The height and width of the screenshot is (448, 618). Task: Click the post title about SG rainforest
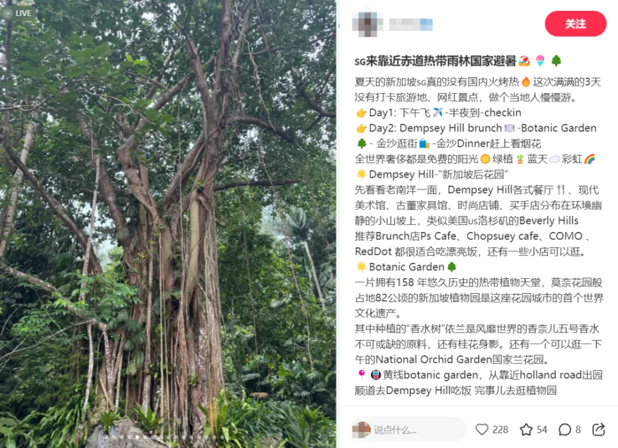pyautogui.click(x=457, y=61)
